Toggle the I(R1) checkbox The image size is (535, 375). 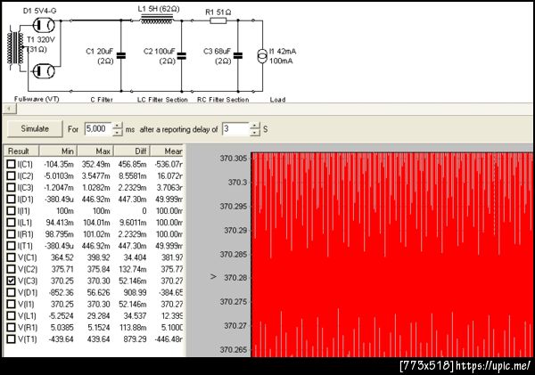12,234
